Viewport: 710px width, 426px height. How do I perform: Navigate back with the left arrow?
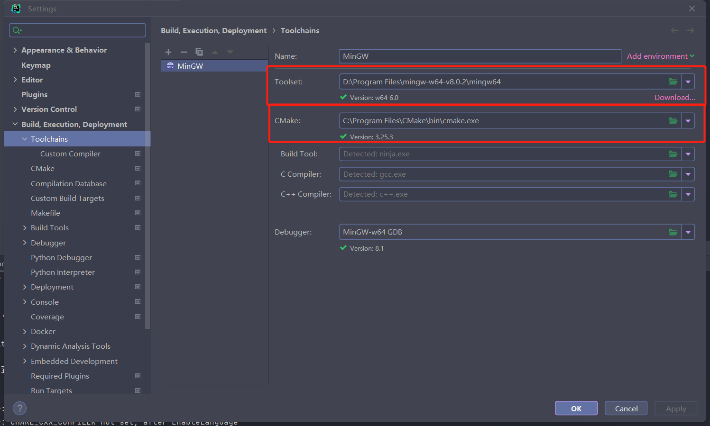[x=674, y=30]
